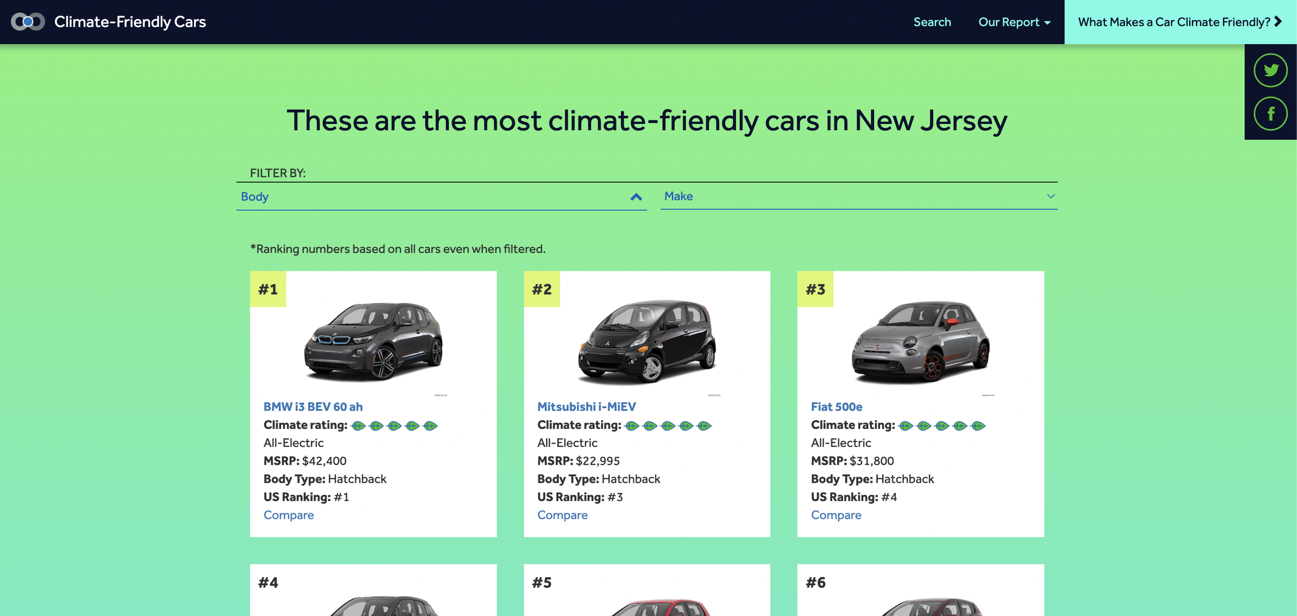Click the Fiat MSRP $31,800 text
The width and height of the screenshot is (1297, 616).
point(852,461)
